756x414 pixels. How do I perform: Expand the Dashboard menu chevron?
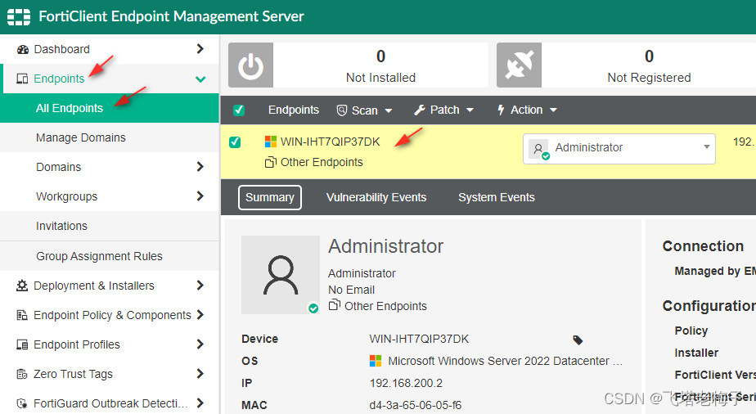(x=200, y=48)
